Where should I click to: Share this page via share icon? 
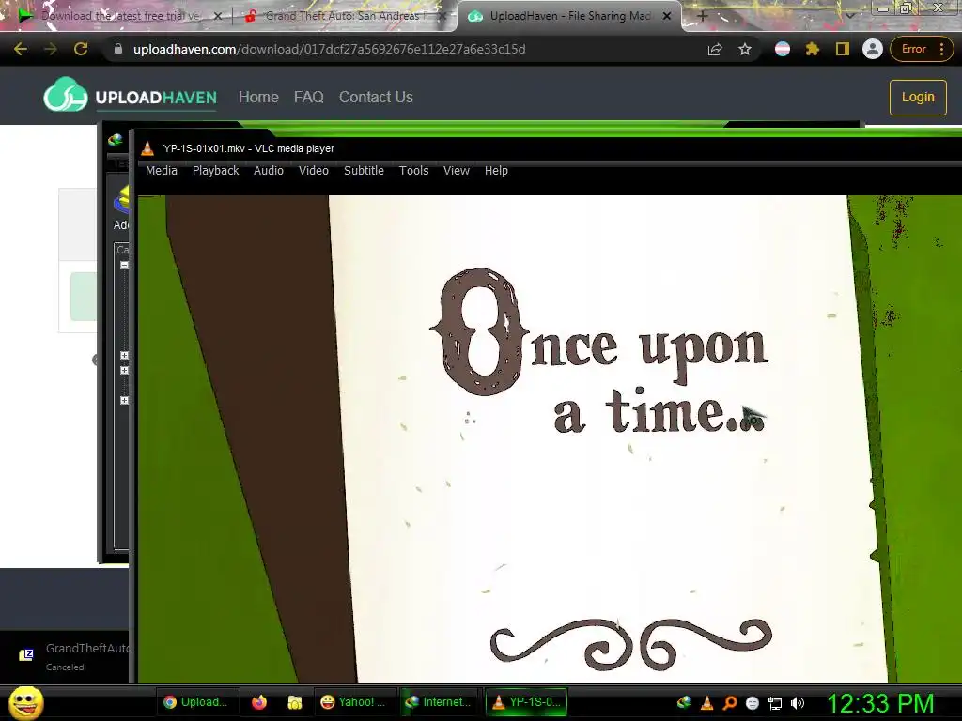715,49
